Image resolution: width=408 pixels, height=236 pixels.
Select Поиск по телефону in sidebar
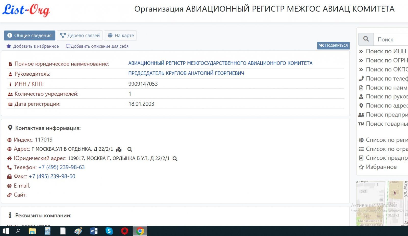click(387, 78)
